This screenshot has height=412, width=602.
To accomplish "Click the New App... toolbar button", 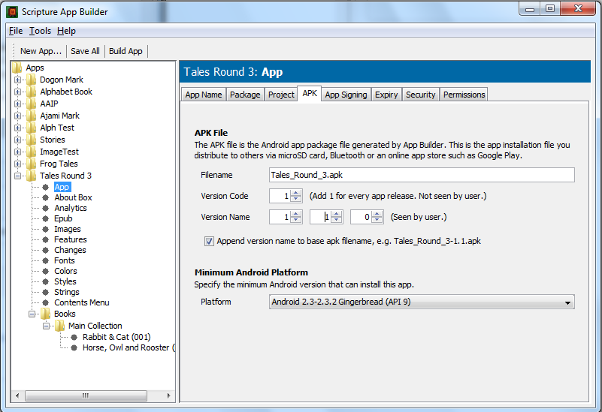I will [41, 51].
